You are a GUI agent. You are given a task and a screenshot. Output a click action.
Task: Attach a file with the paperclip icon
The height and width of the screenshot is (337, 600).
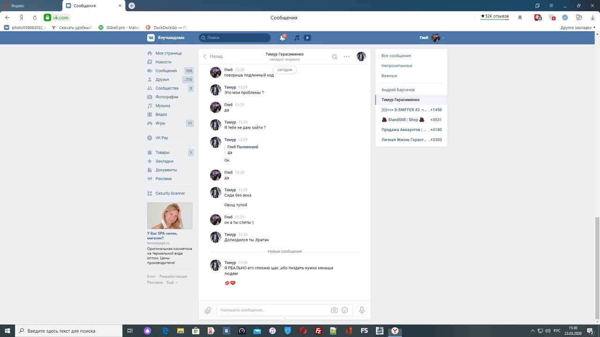point(208,310)
